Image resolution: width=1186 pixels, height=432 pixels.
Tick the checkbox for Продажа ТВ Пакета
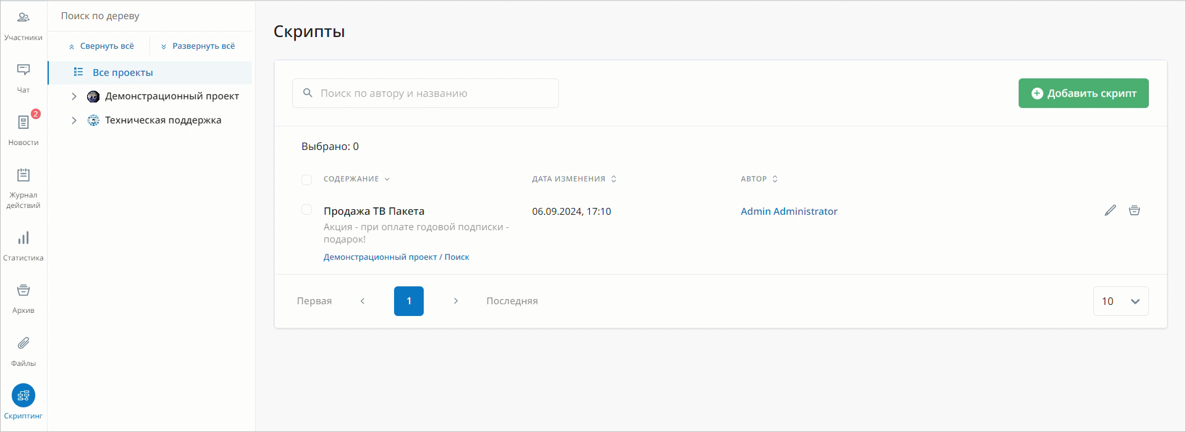click(306, 210)
